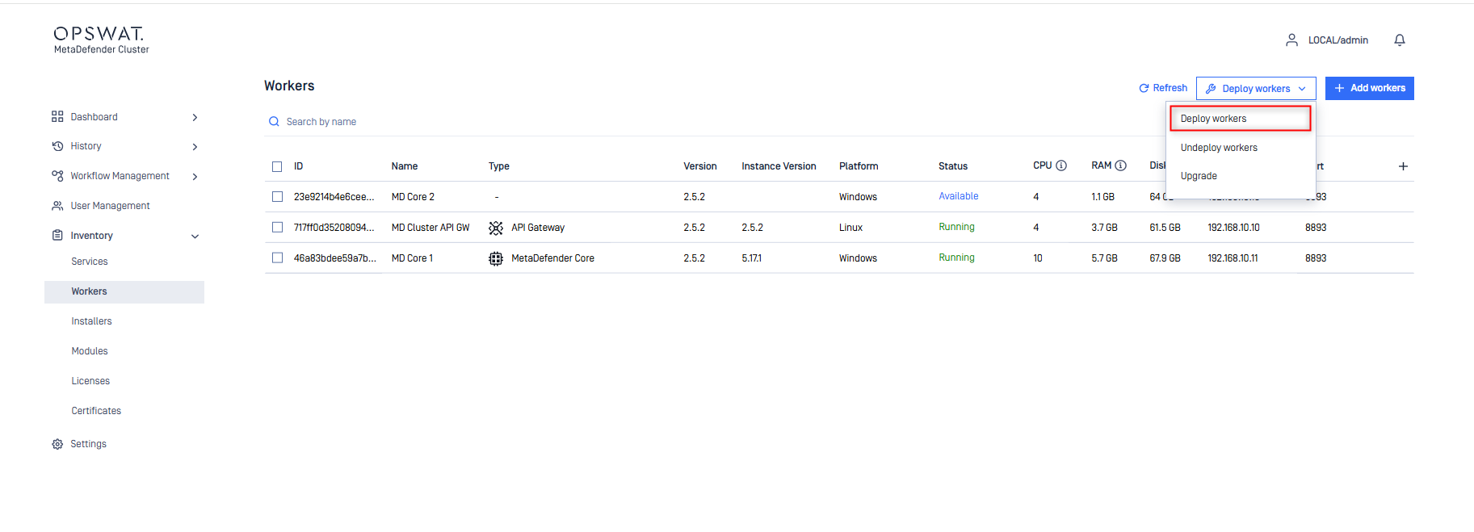Click the Refresh link
1474x532 pixels.
click(1163, 88)
